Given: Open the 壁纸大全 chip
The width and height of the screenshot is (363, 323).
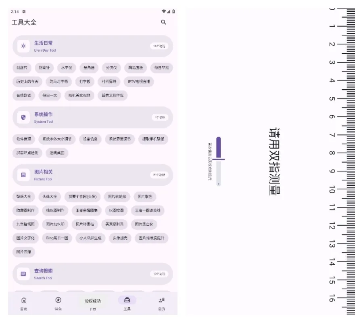Looking at the screenshot, I should click(24, 197).
